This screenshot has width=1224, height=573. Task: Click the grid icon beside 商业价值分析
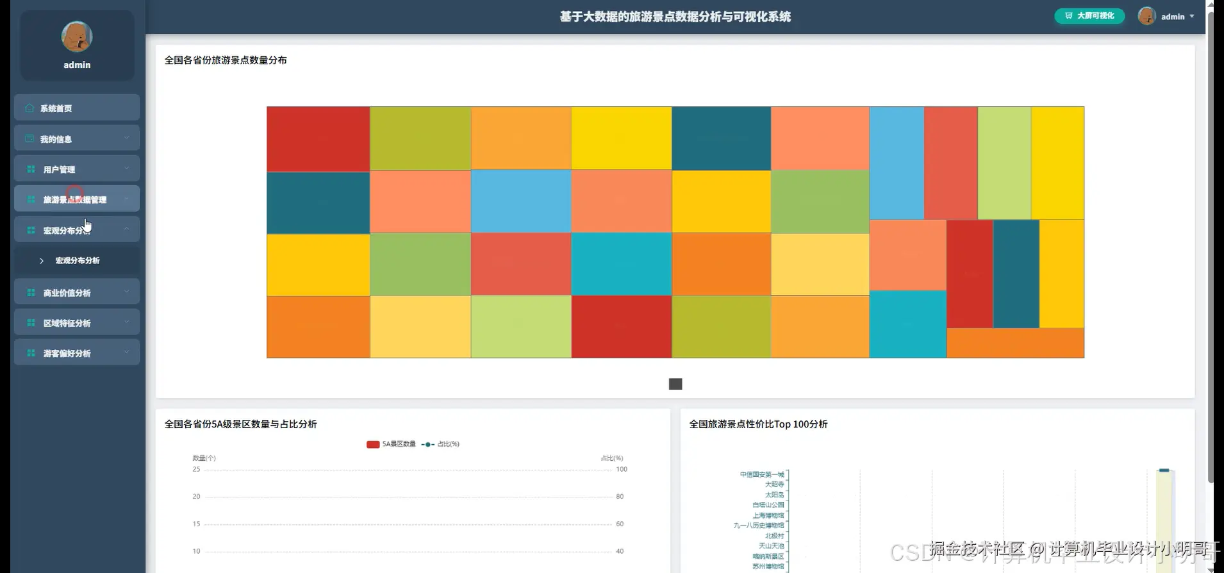click(31, 292)
